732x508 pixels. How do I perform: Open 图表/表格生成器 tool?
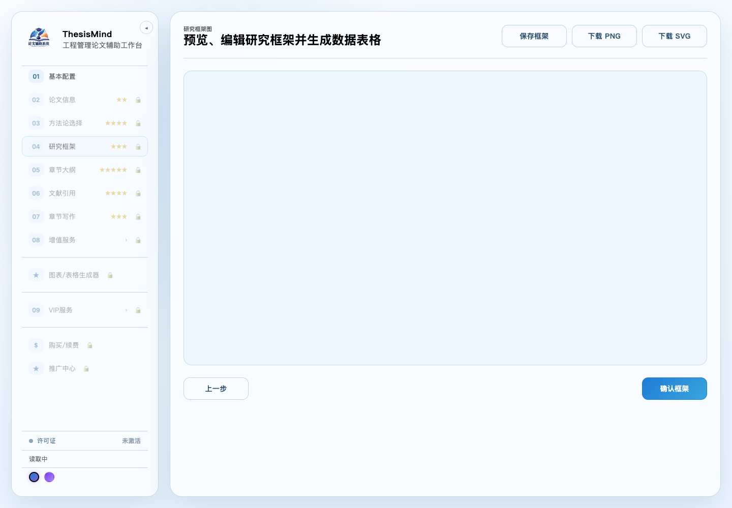tap(85, 275)
